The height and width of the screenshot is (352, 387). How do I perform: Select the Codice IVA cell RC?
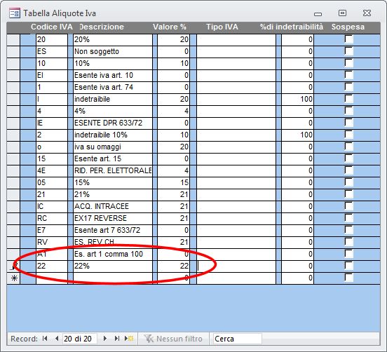(x=52, y=219)
